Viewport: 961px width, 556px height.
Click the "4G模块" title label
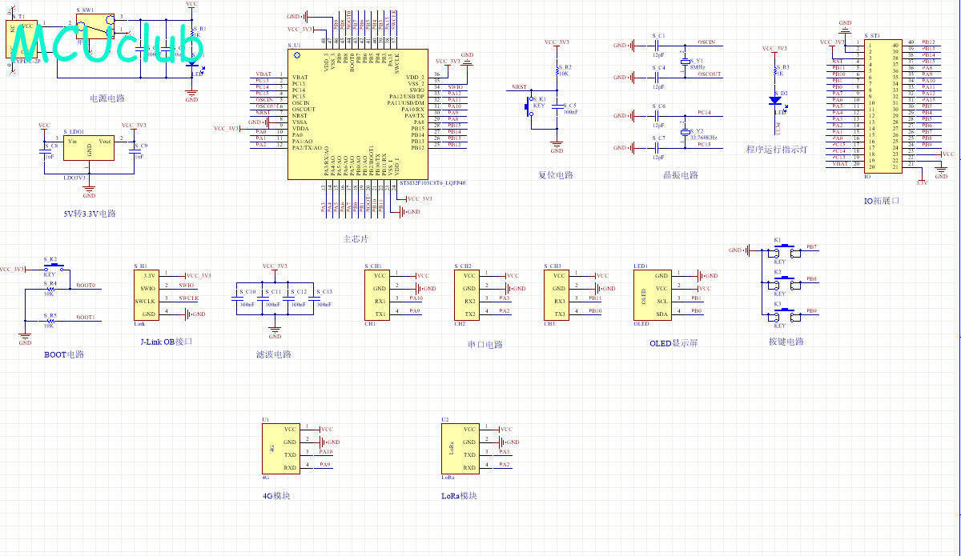tap(276, 496)
